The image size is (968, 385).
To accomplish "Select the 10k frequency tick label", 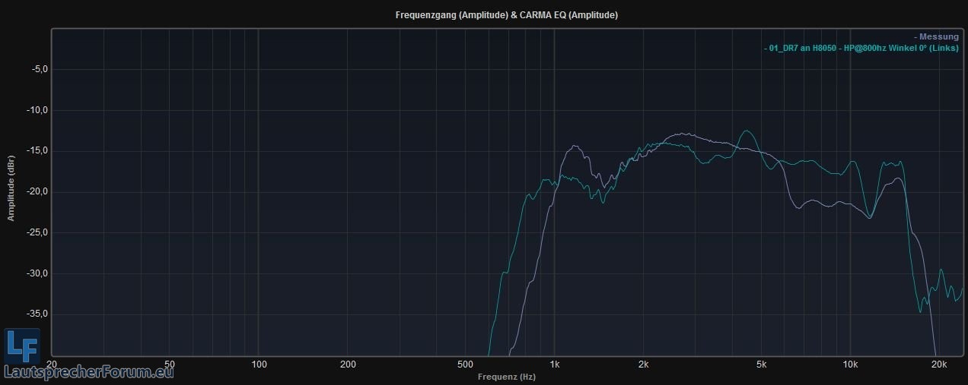I will tap(850, 364).
